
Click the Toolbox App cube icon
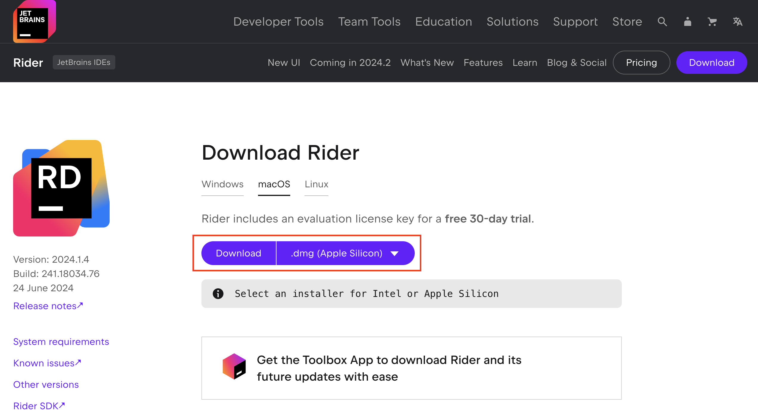click(x=234, y=366)
